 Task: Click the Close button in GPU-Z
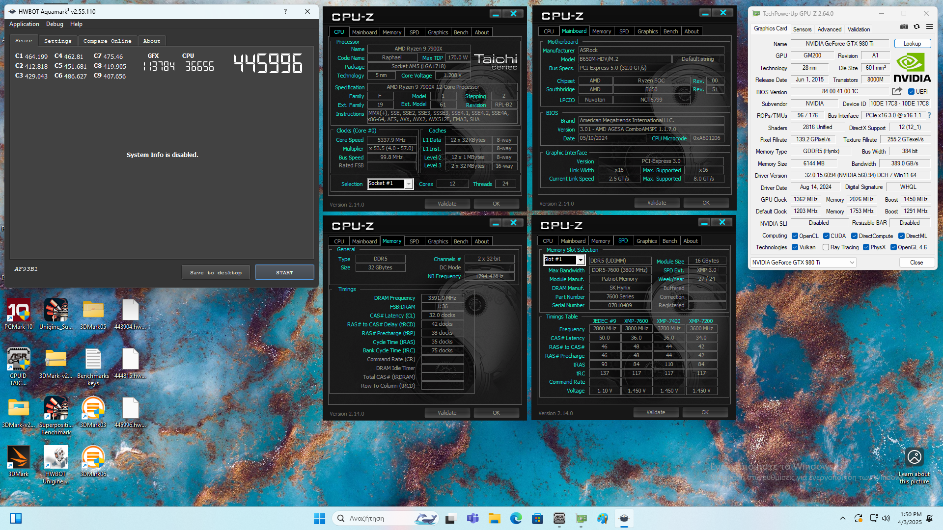916,263
